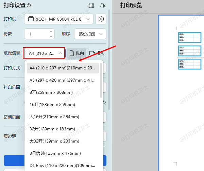Open the 逐份打印 order dropdown
The width and height of the screenshot is (204, 171).
90,34
